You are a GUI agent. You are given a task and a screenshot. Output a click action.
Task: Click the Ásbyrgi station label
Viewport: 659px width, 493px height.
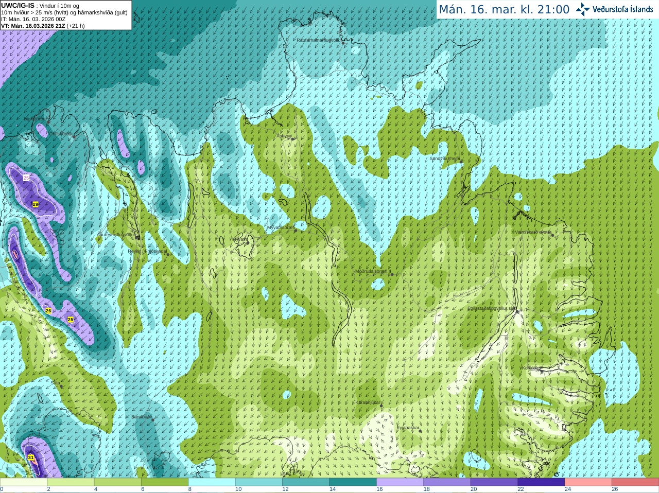tap(284, 136)
